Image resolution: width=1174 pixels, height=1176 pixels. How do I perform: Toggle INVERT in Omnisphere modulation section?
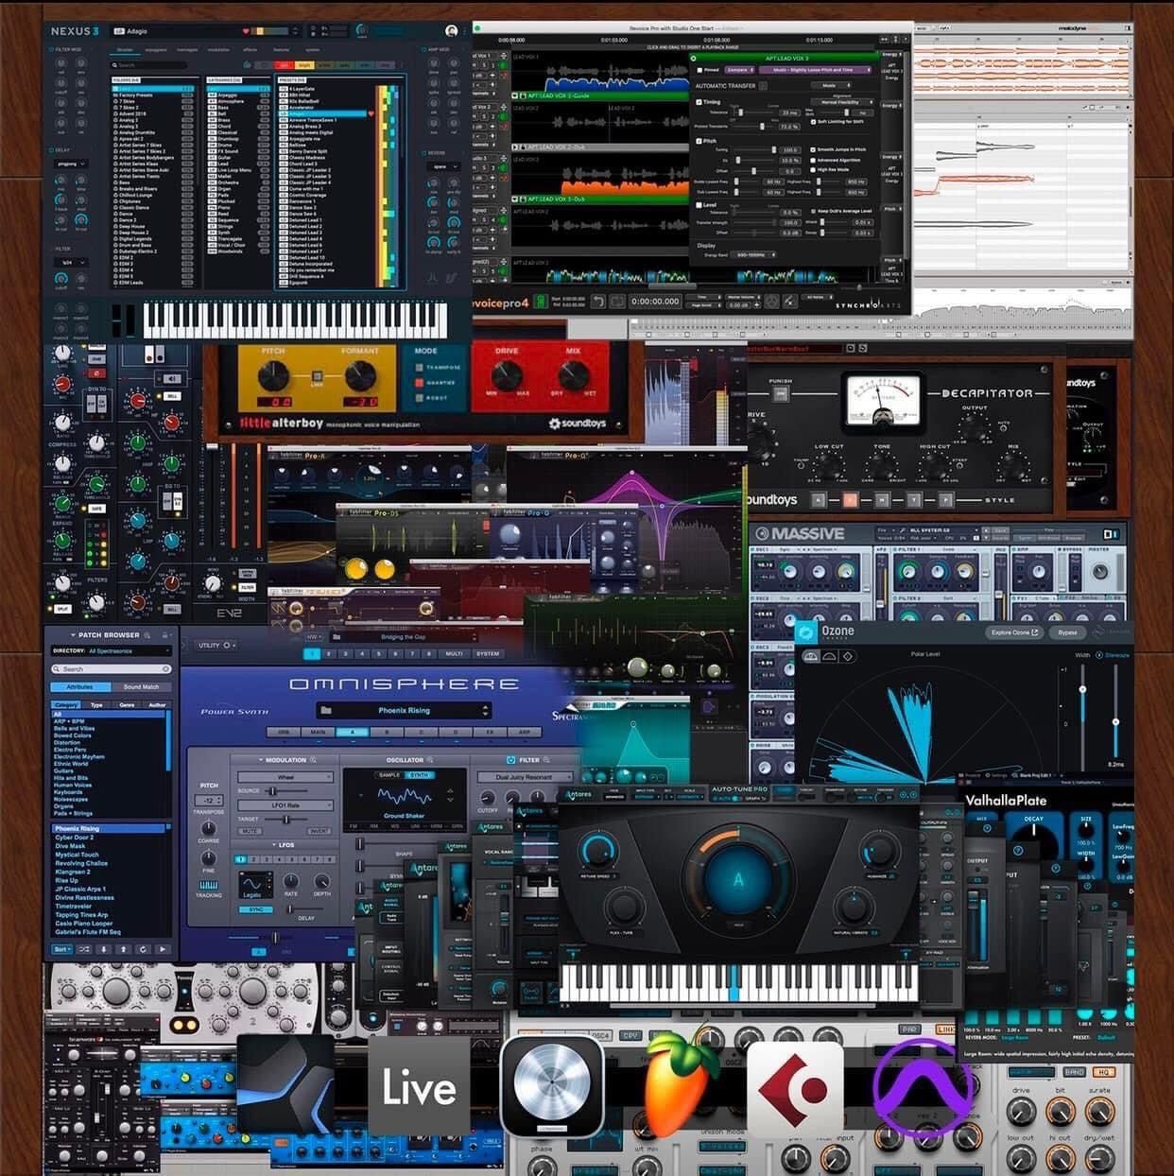319,831
